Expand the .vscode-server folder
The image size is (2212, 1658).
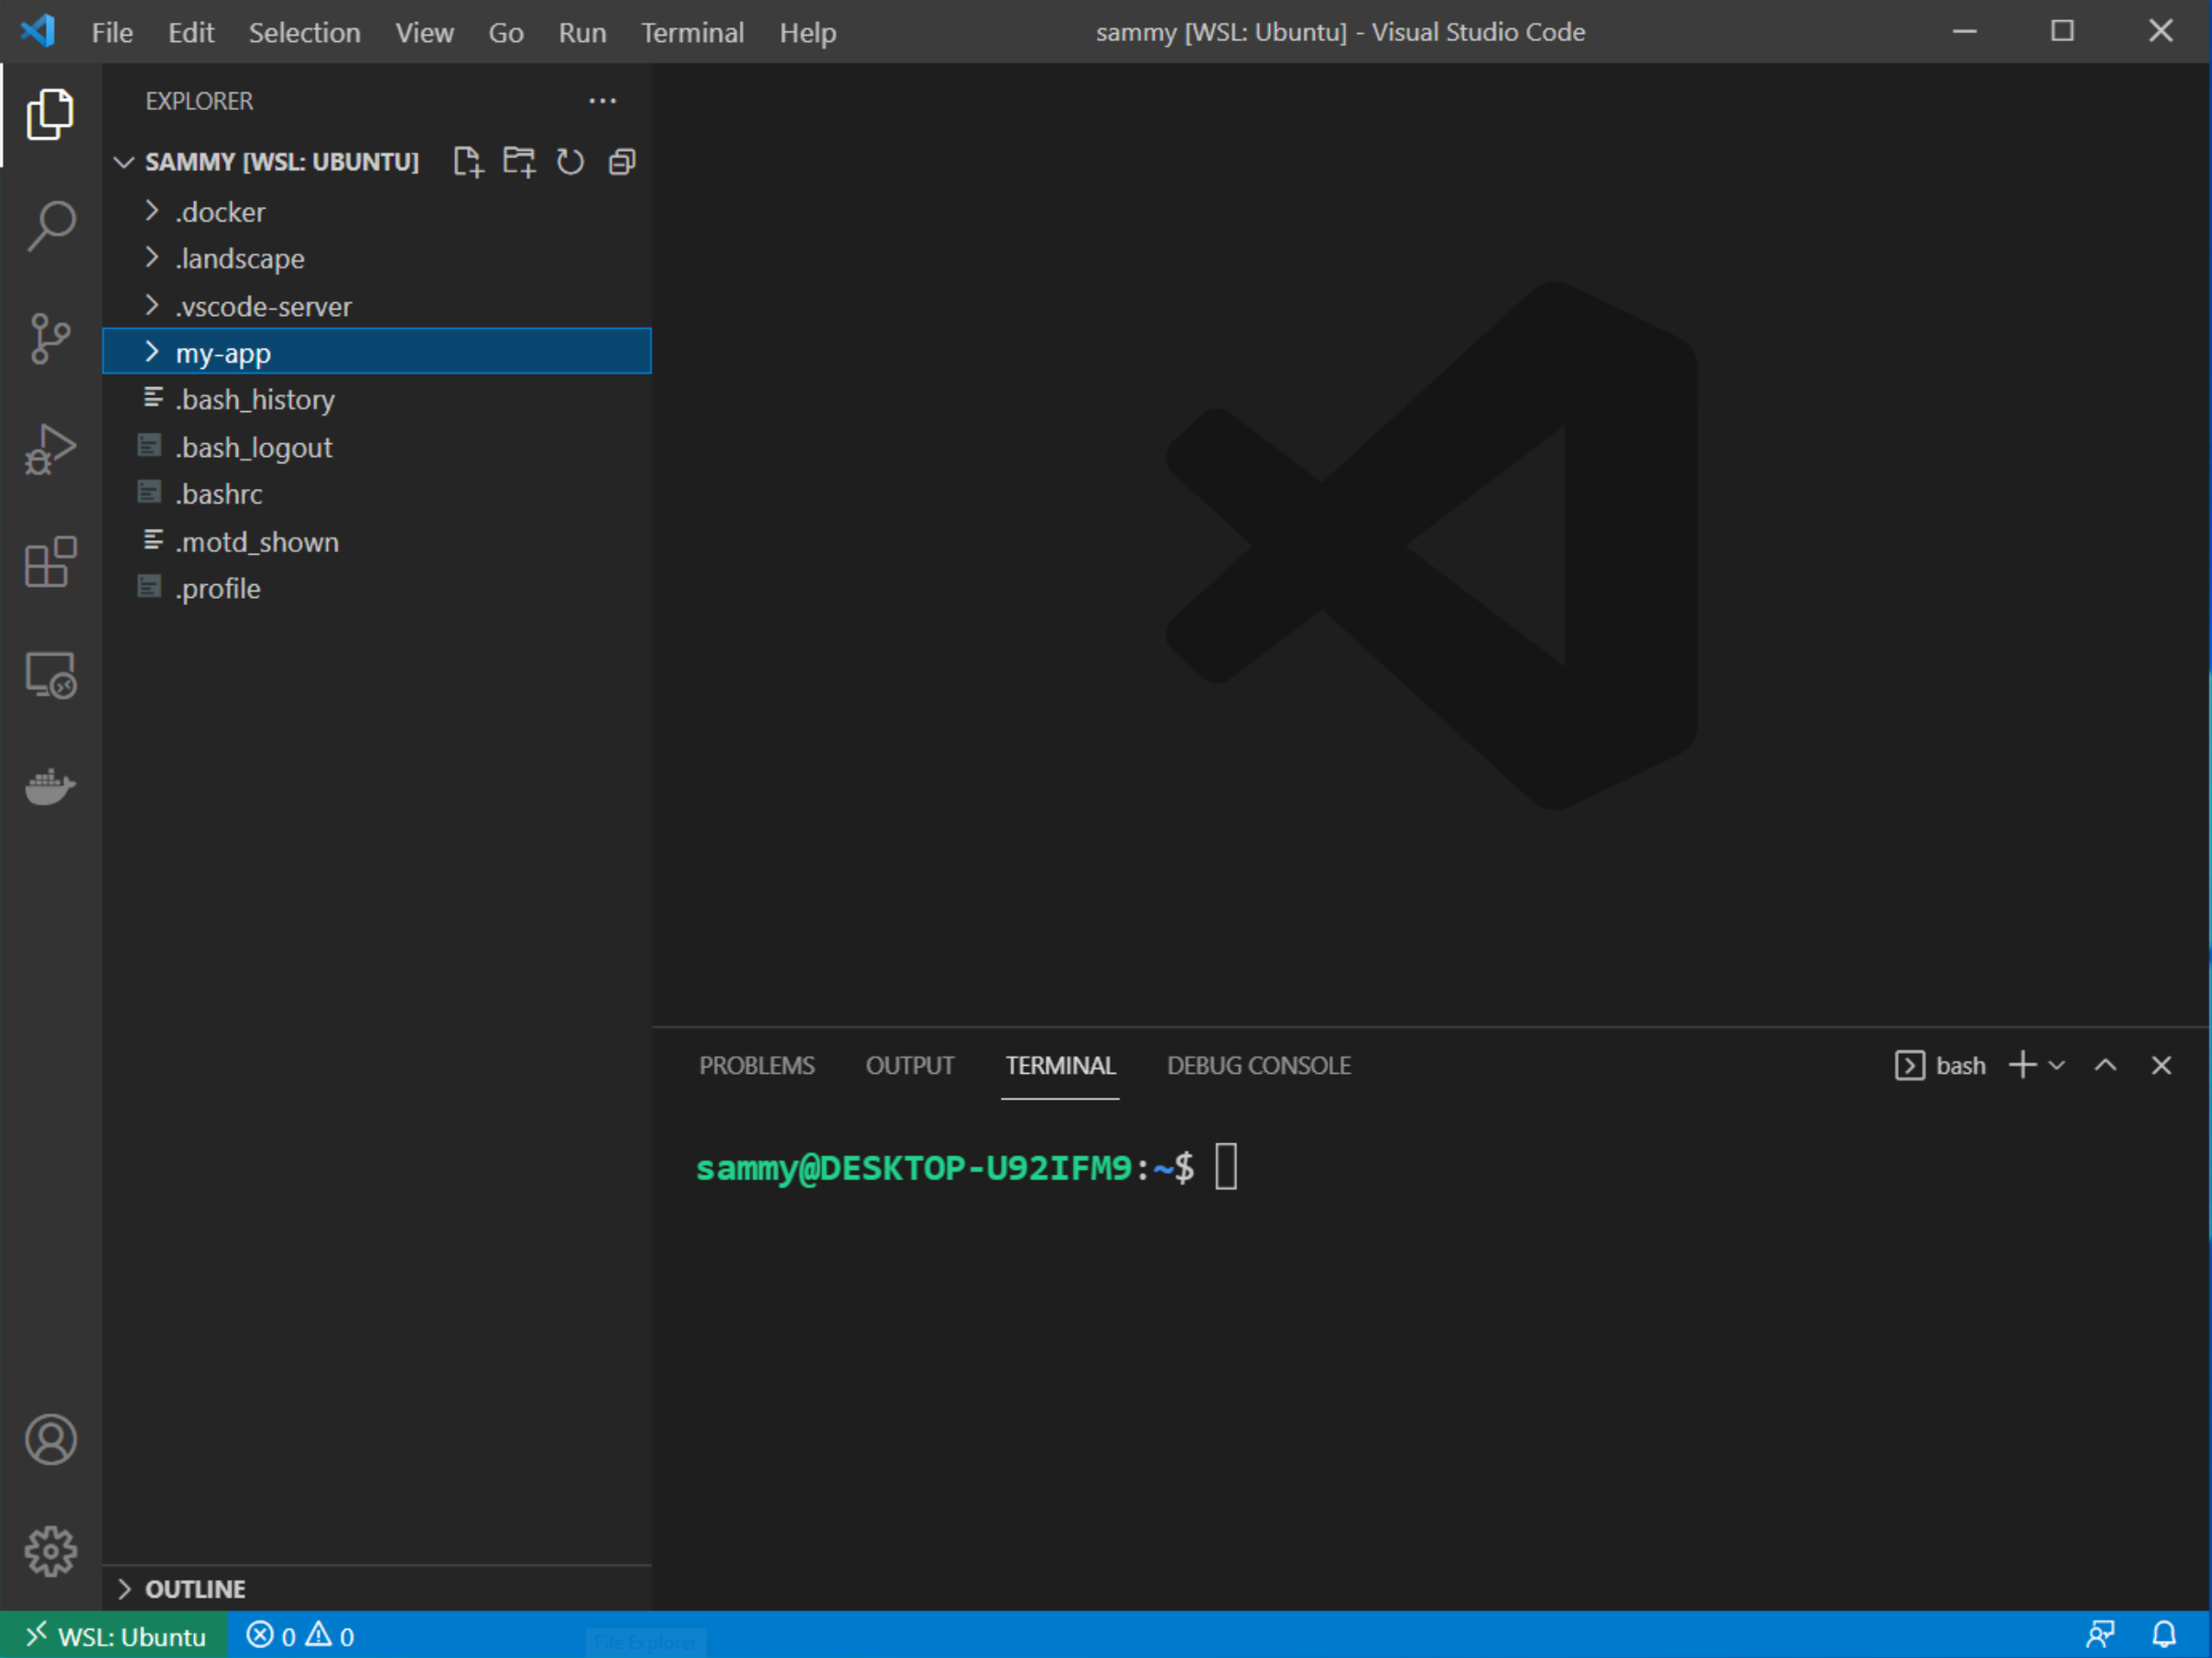pyautogui.click(x=377, y=306)
